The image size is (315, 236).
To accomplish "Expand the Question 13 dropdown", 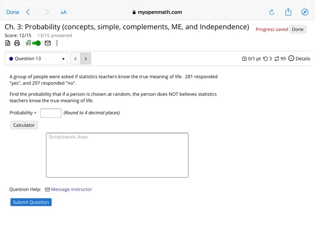I will (36, 58).
